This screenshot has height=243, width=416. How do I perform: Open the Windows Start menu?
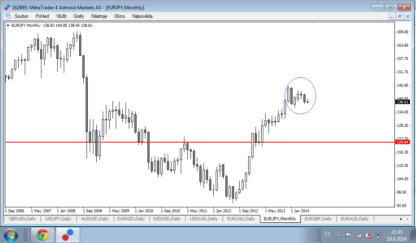pos(11,235)
